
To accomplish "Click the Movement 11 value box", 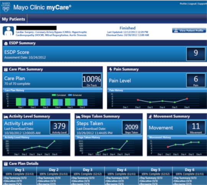I will (x=196, y=128).
